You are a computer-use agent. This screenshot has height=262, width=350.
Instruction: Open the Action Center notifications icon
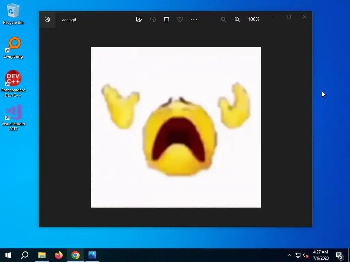point(339,255)
